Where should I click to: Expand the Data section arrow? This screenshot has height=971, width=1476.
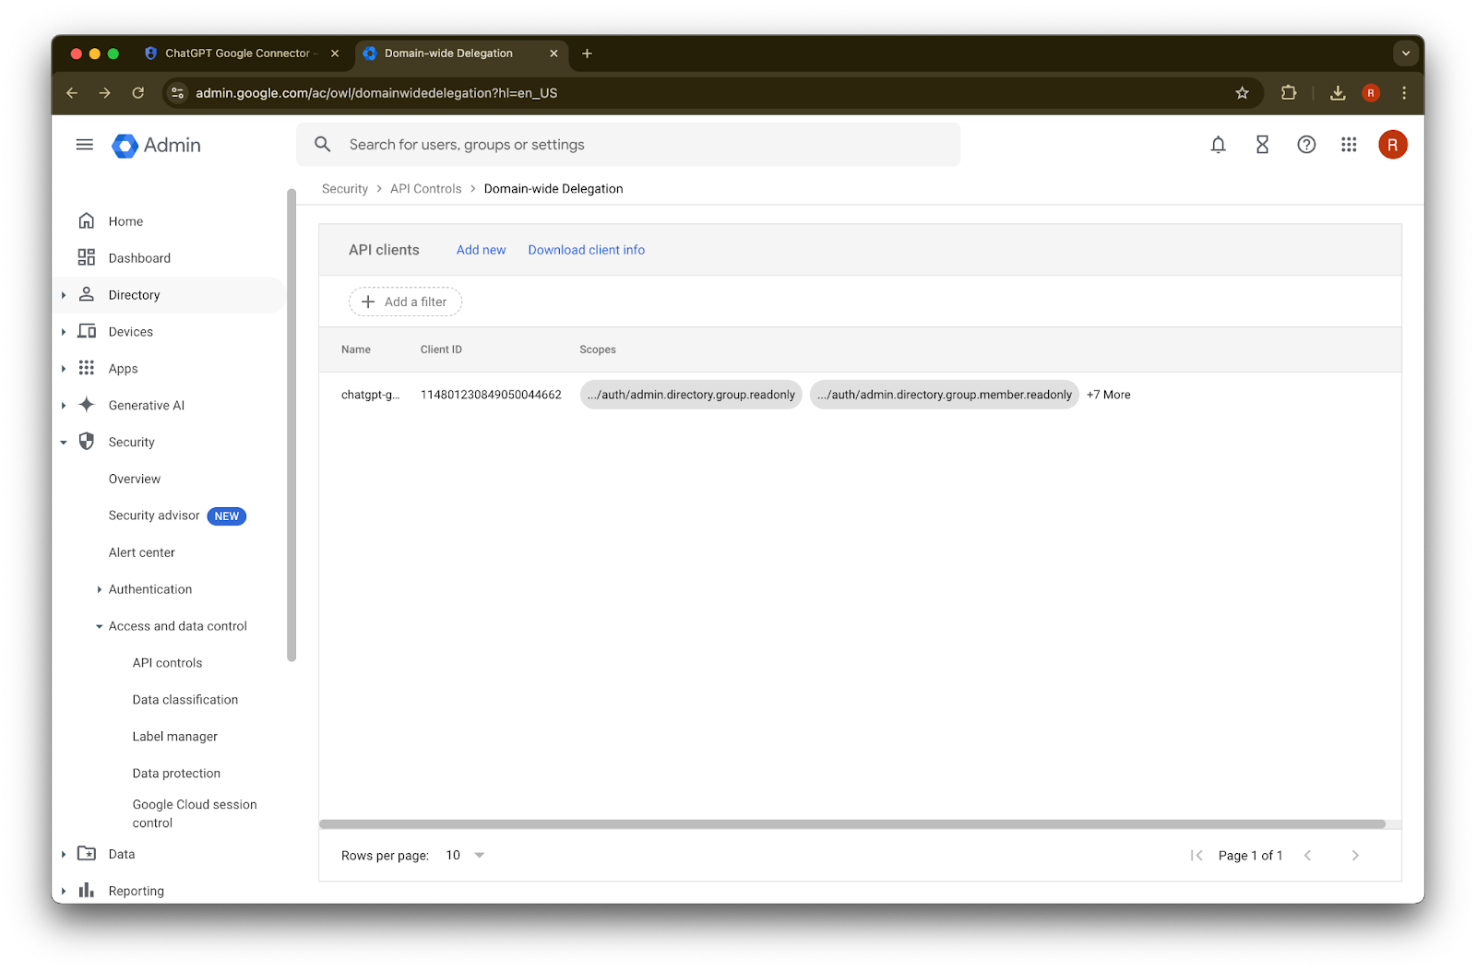pos(64,855)
